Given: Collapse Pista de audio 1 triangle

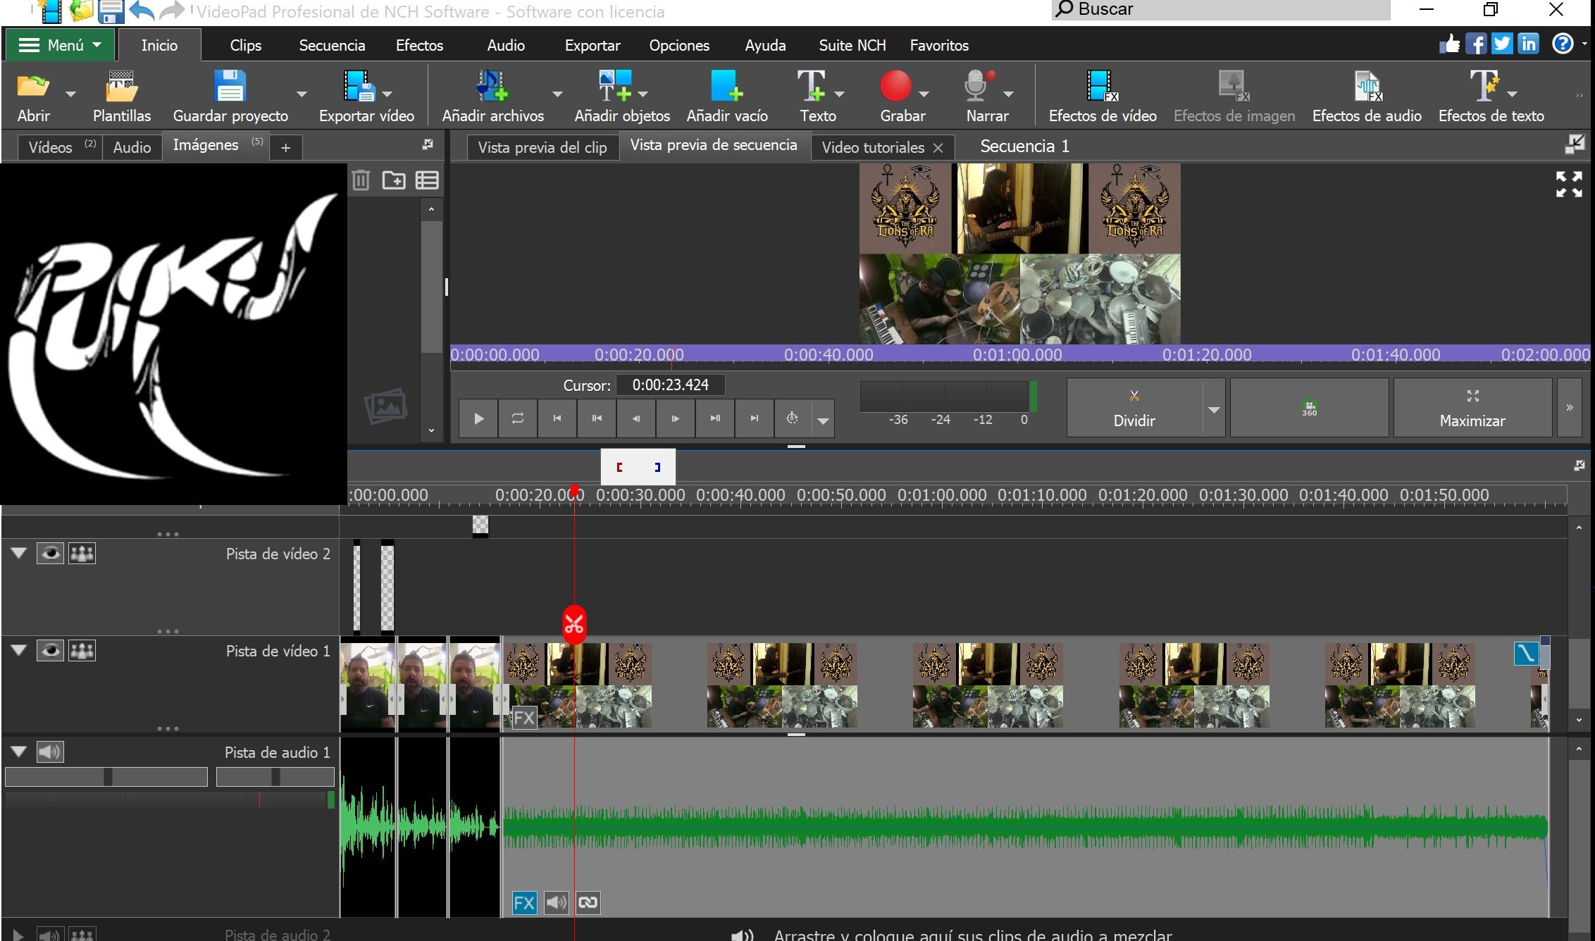Looking at the screenshot, I should pos(19,752).
